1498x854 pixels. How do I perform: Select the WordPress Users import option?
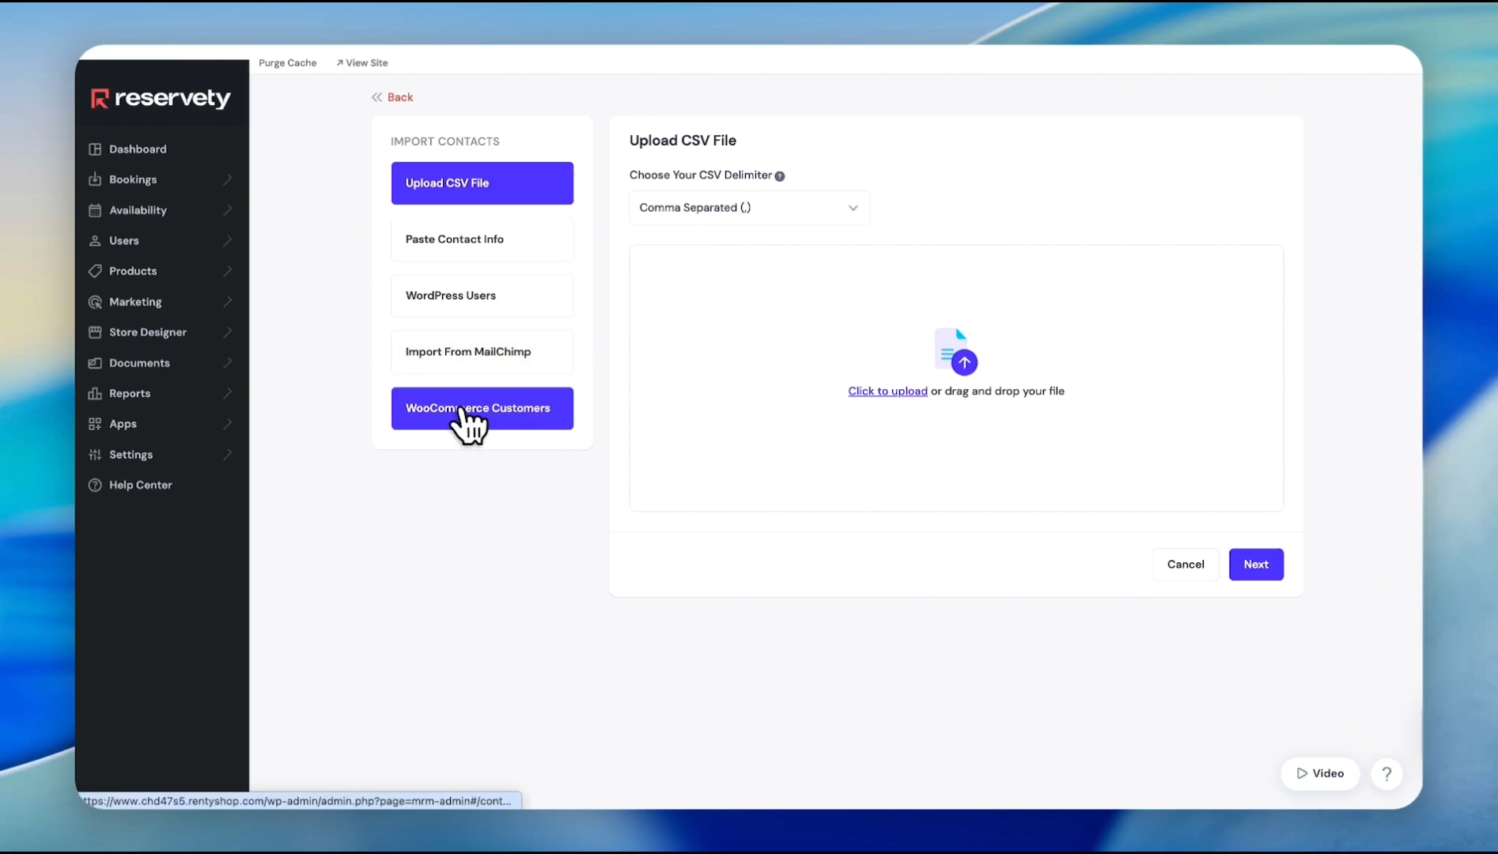click(x=482, y=296)
